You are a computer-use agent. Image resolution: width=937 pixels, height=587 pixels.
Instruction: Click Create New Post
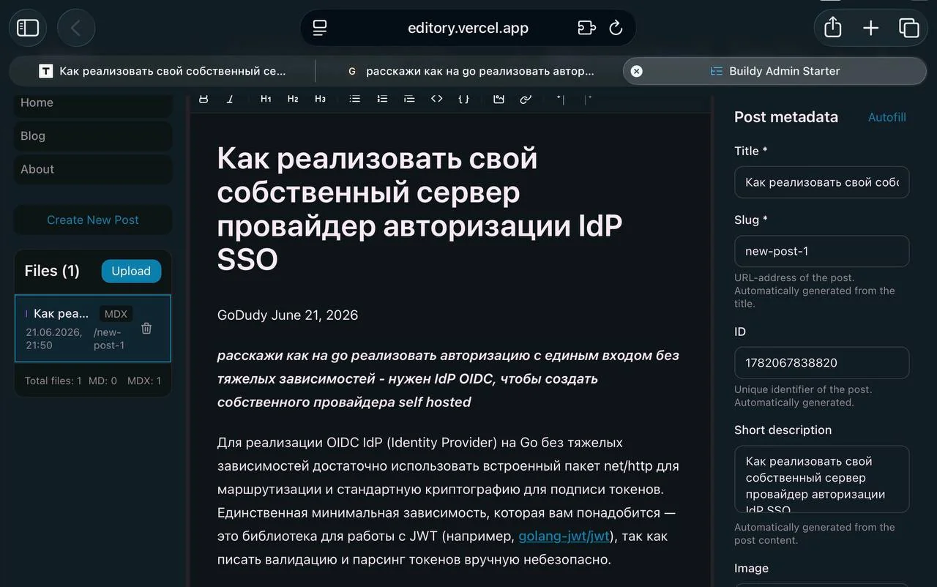point(93,220)
